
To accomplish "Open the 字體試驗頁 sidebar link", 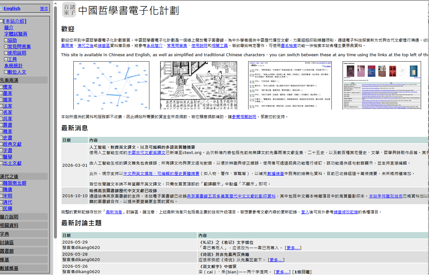I will (x=16, y=34).
